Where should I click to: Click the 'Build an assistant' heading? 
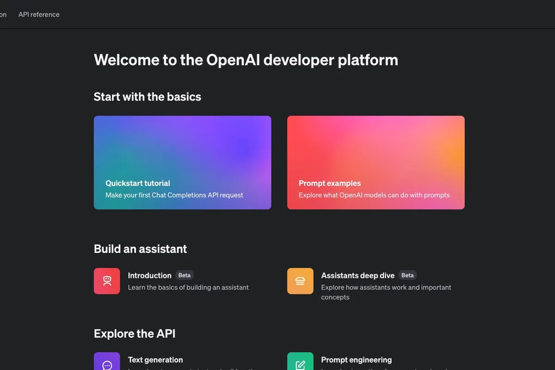[140, 249]
